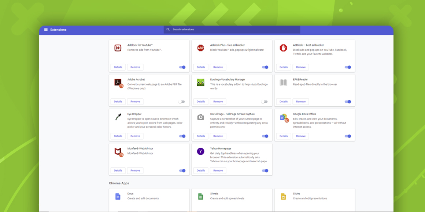Screen dimensions: 425x212
Task: Click the McAfee WebAdvisor shield icon
Action: [119, 152]
